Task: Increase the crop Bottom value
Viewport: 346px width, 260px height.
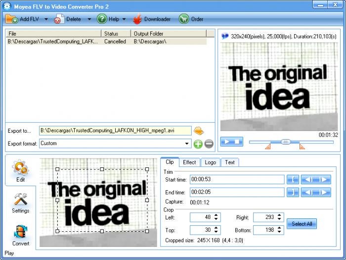Action: point(279,228)
